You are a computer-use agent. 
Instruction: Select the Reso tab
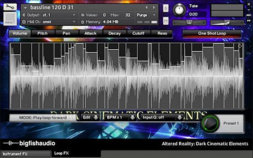162,33
